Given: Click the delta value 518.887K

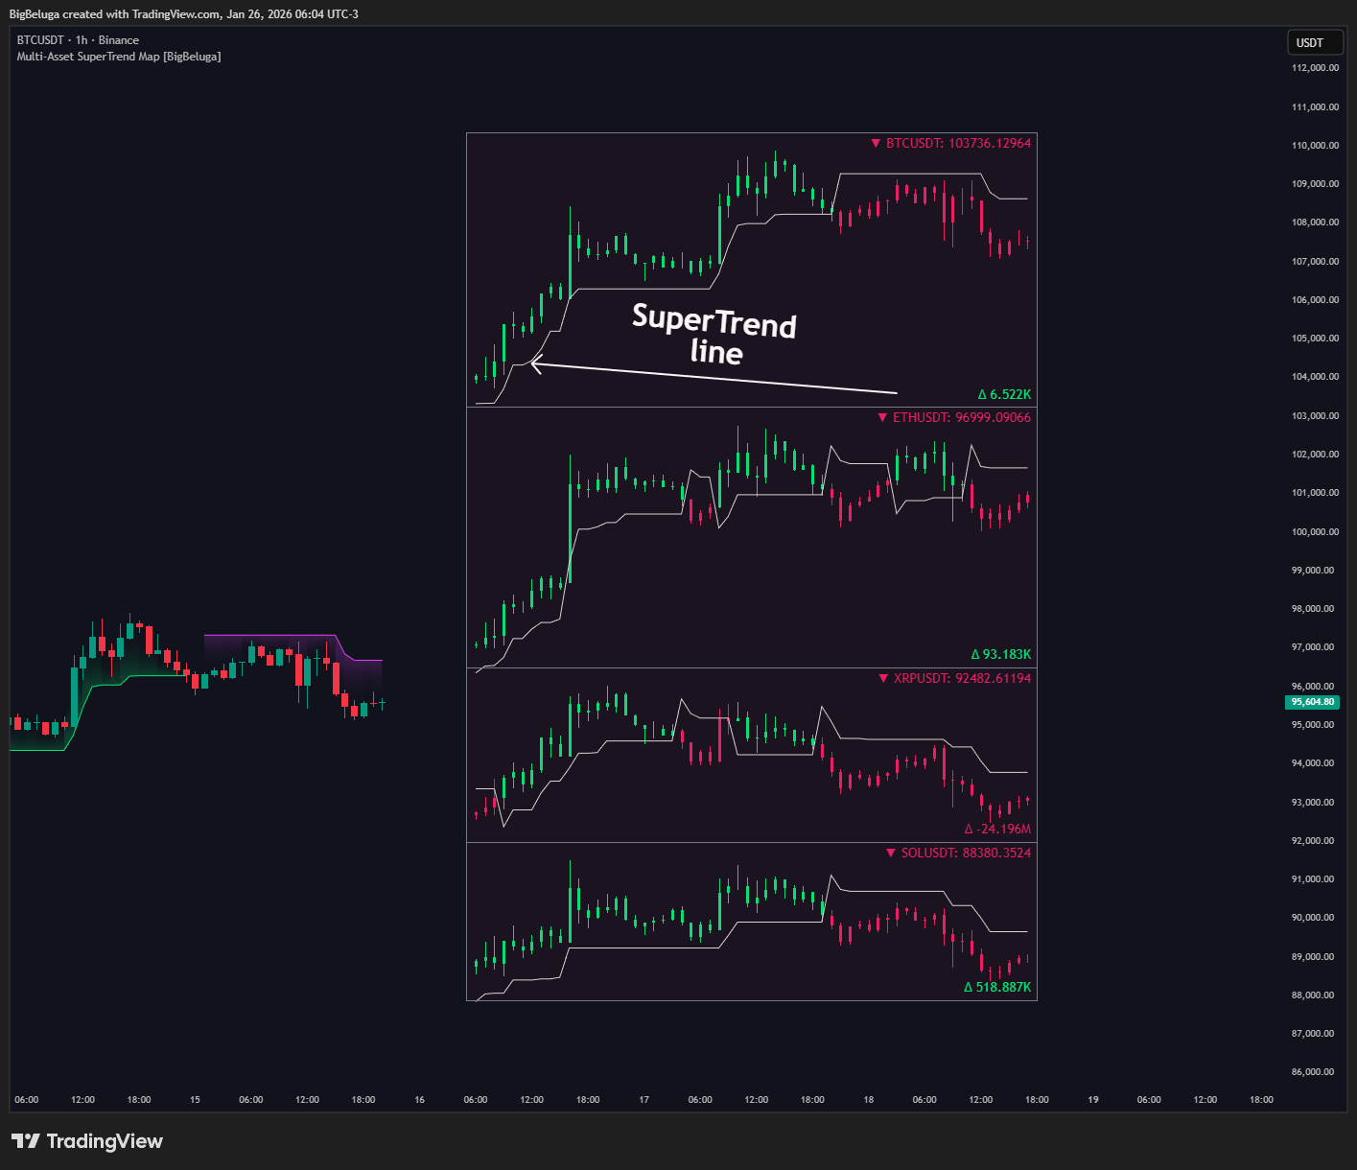Looking at the screenshot, I should 998,987.
